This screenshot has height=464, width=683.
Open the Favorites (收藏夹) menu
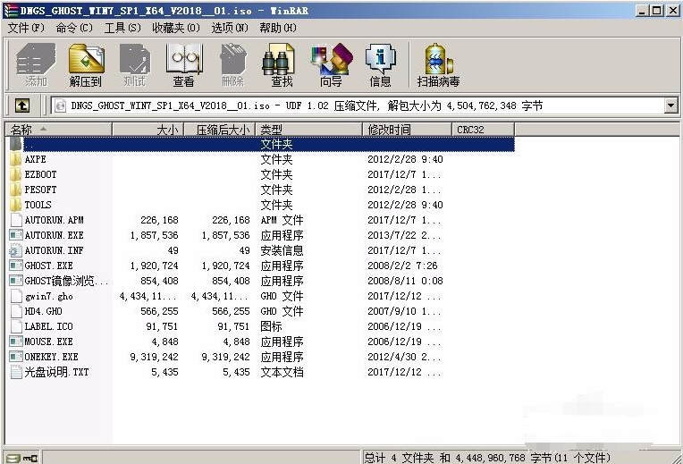(x=176, y=28)
